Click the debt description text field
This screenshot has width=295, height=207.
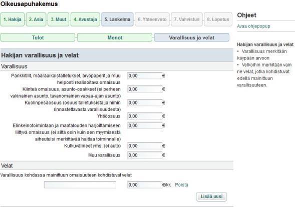(80, 185)
